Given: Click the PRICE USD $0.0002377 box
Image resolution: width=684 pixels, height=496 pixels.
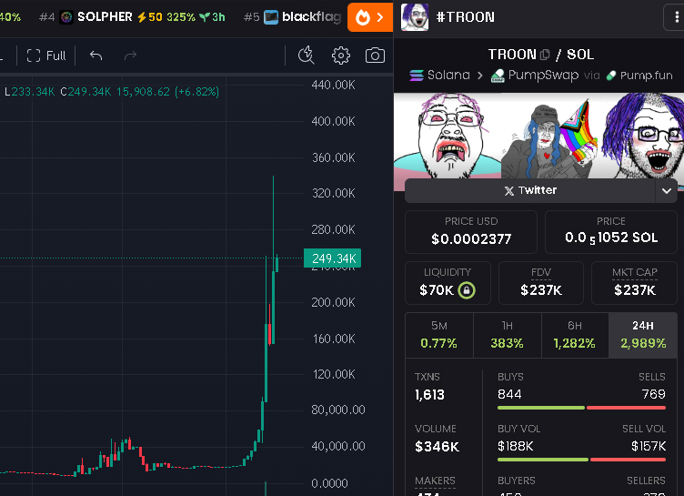Looking at the screenshot, I should click(471, 232).
